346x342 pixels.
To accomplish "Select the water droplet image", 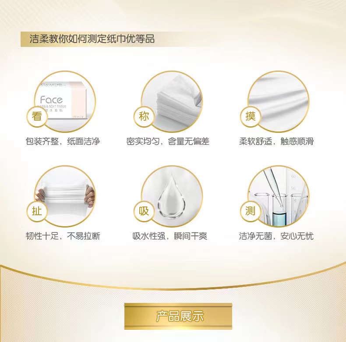I will pos(172,196).
